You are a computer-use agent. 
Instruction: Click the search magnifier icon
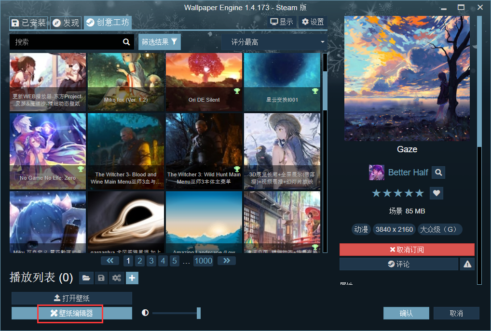click(x=126, y=42)
